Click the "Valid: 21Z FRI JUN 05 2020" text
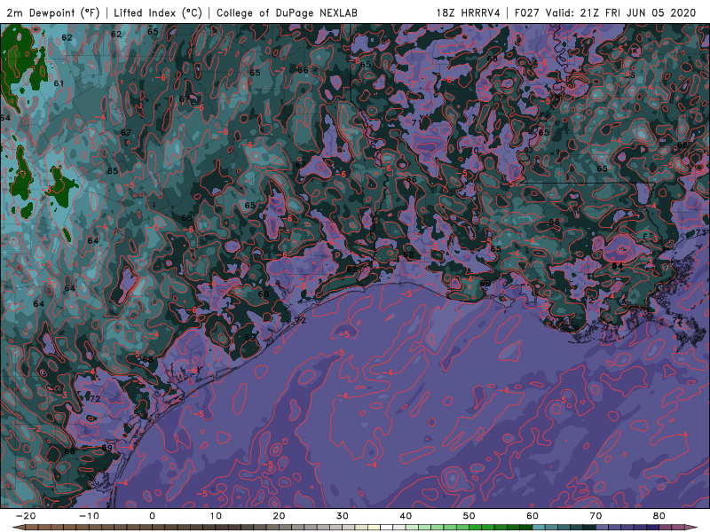The height and width of the screenshot is (532, 710). coord(620,12)
